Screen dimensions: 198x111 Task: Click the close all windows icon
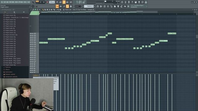tap(125, 6)
